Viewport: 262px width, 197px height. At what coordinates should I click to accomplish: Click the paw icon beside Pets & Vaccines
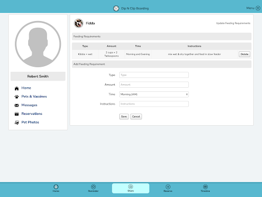pos(16,97)
